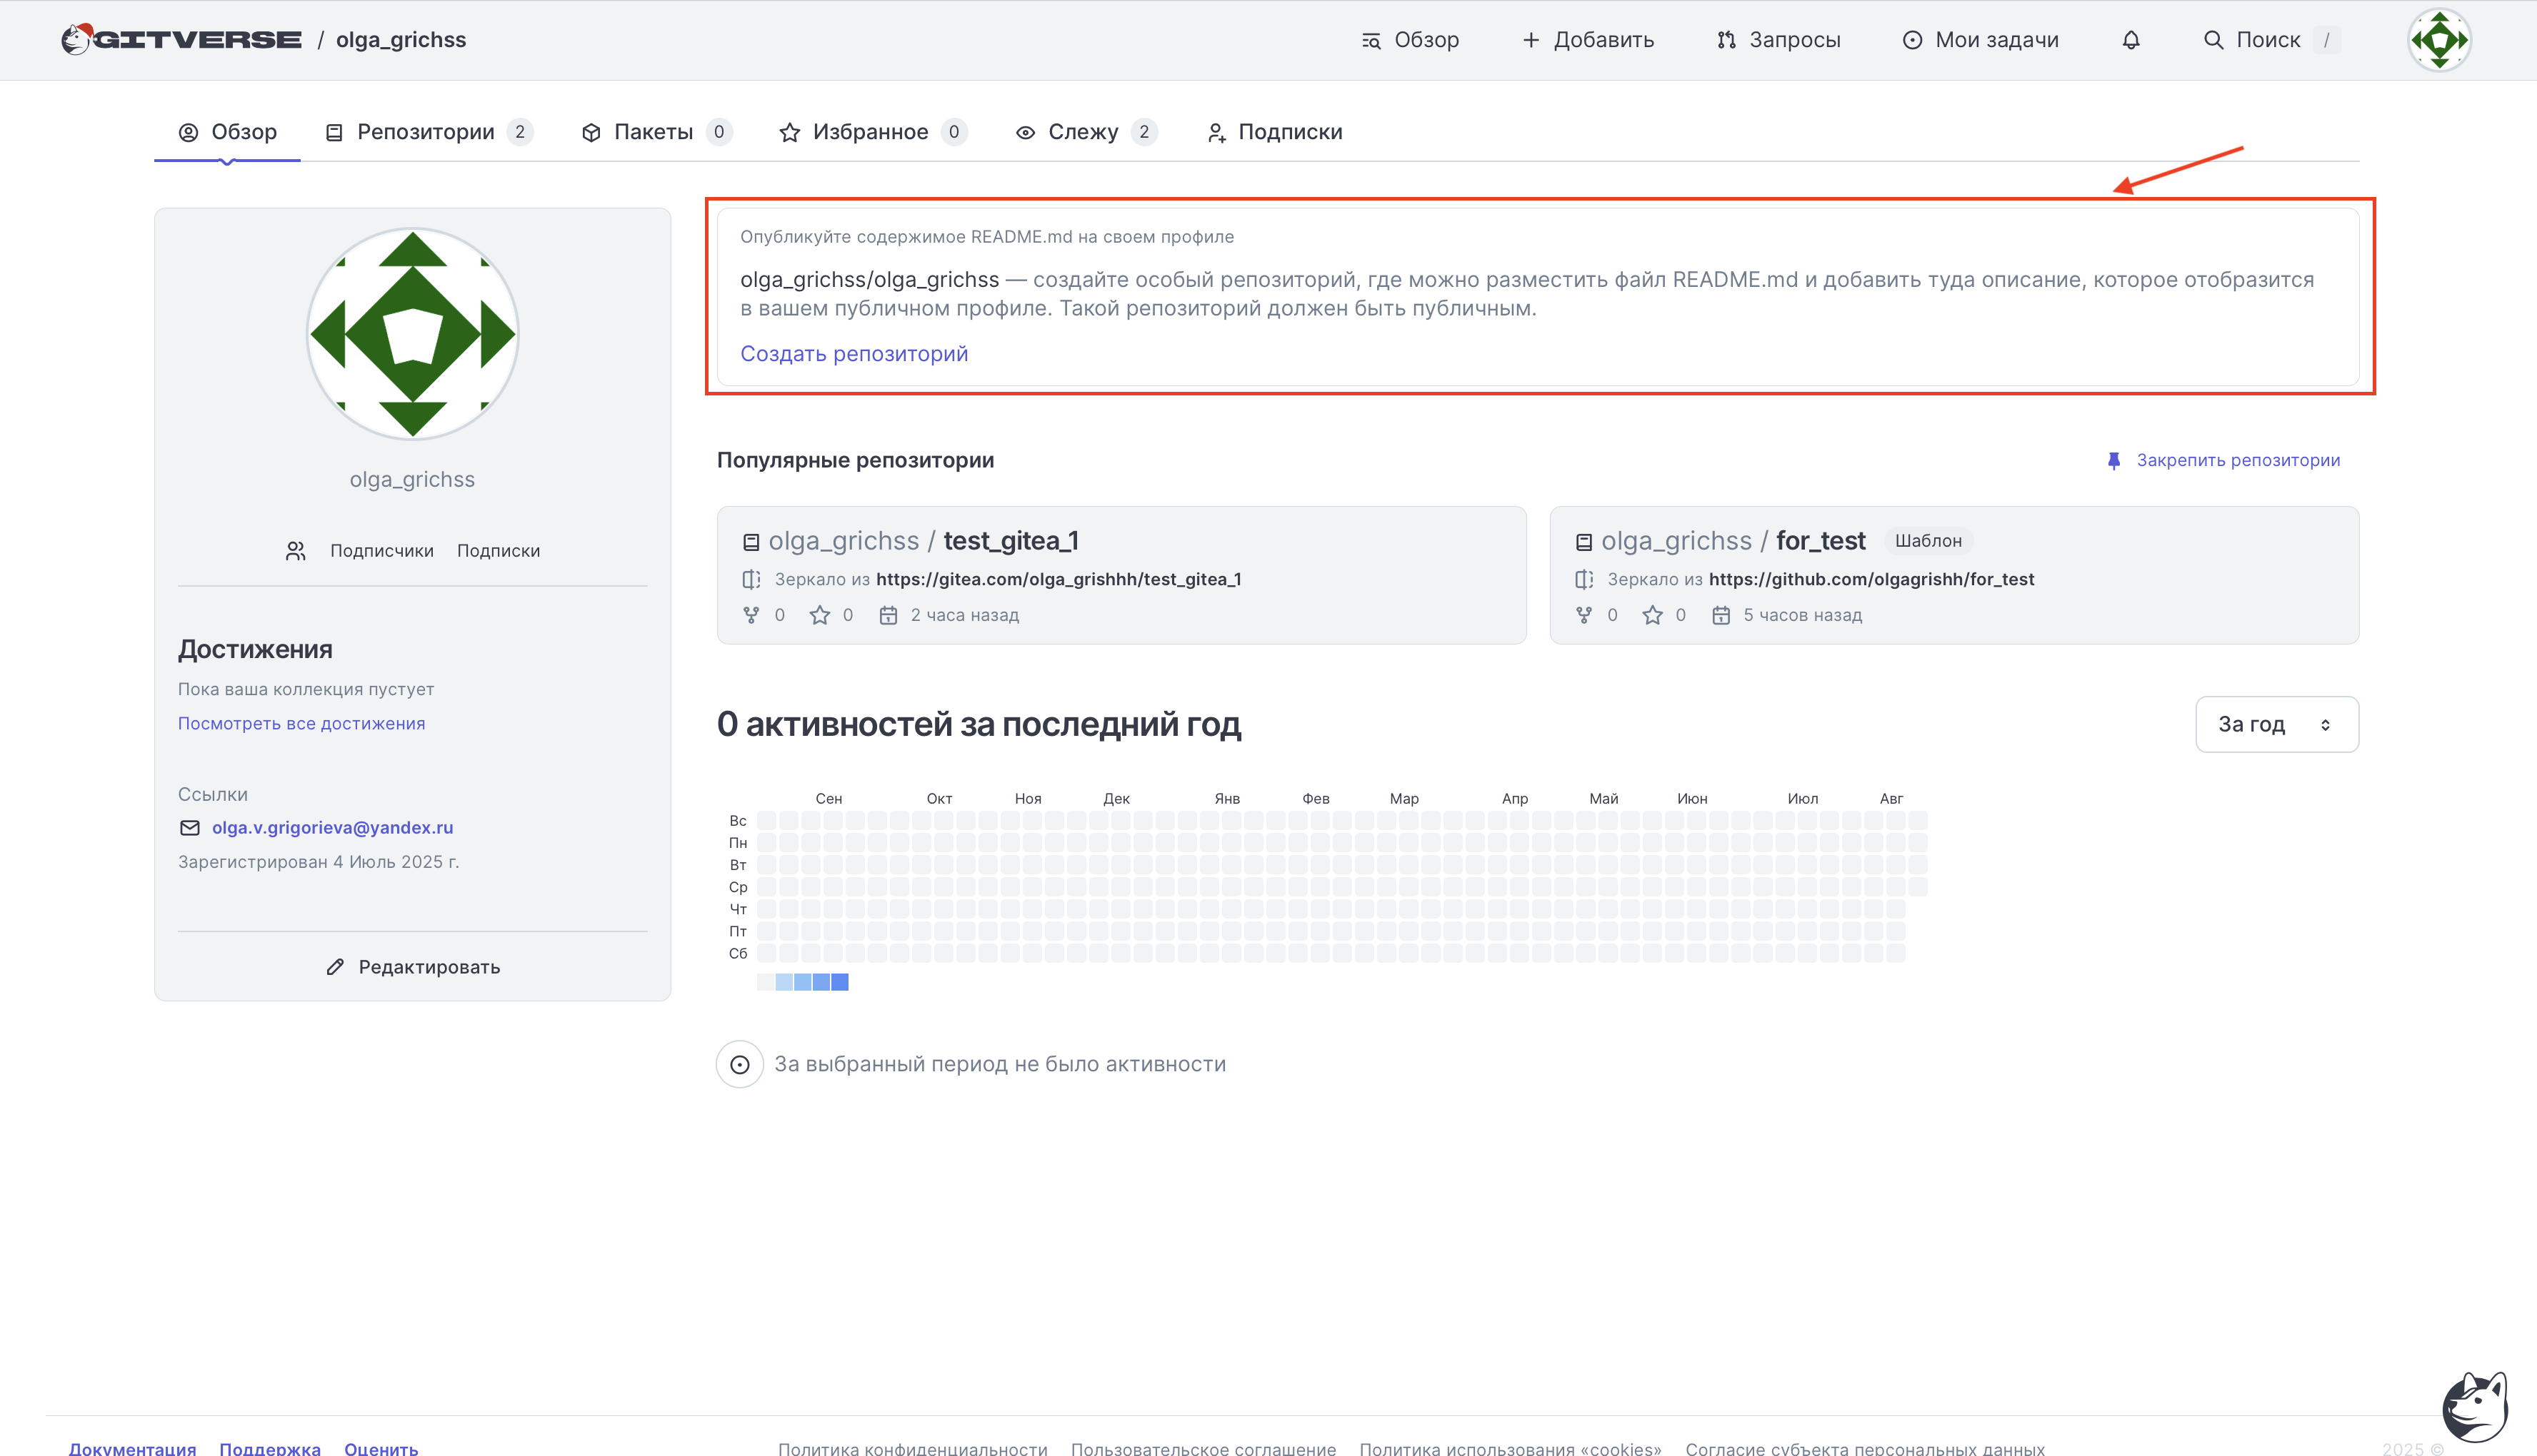Click the repository icon of test_gitea_1 card
Screen dimensions: 2537x1456
point(751,542)
